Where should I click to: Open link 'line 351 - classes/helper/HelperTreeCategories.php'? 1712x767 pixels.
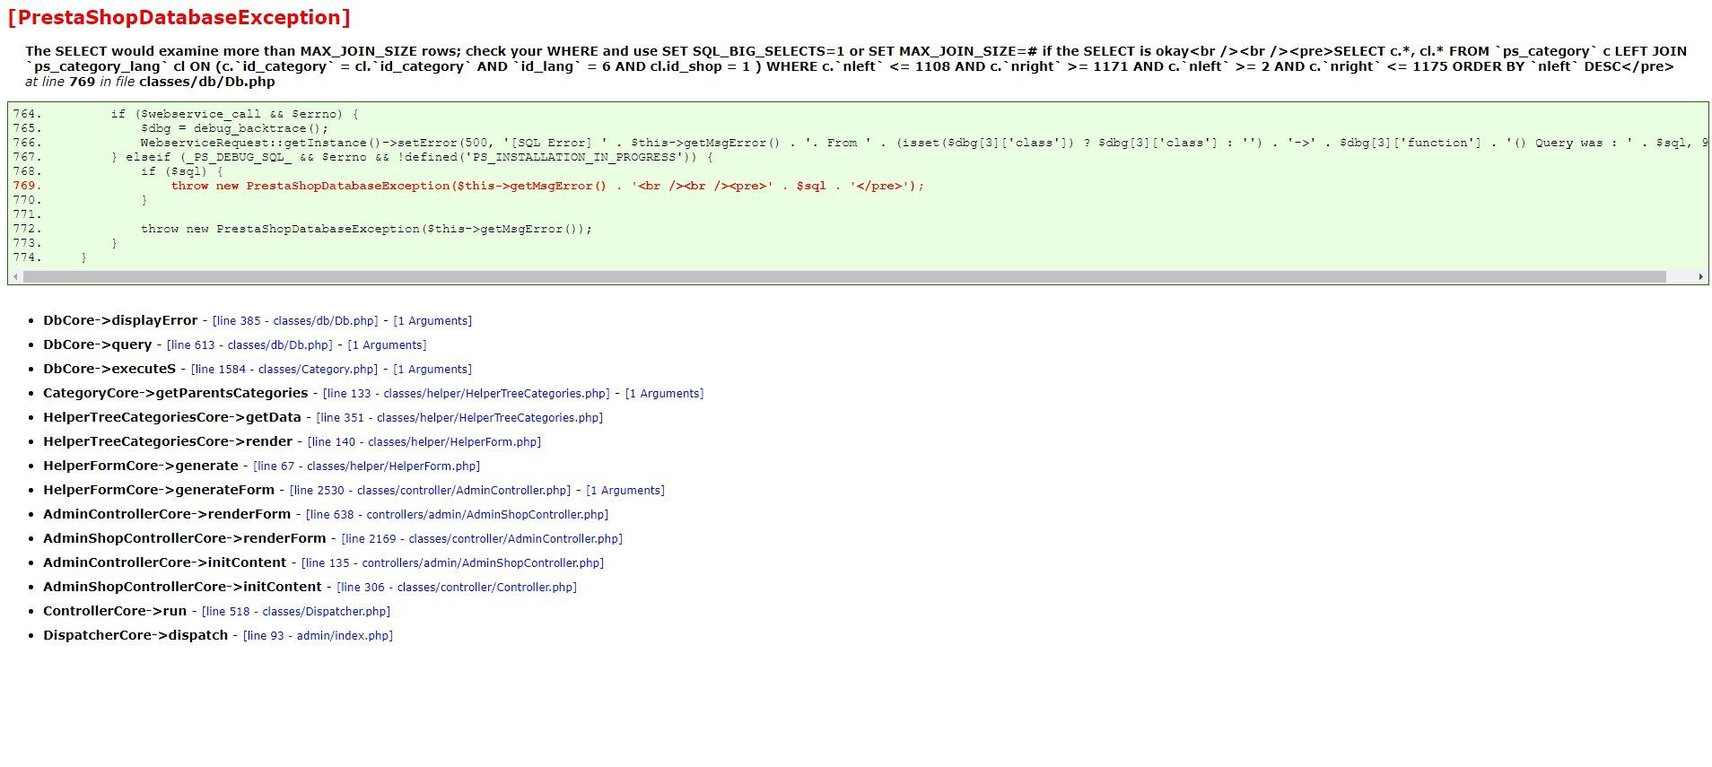[459, 418]
